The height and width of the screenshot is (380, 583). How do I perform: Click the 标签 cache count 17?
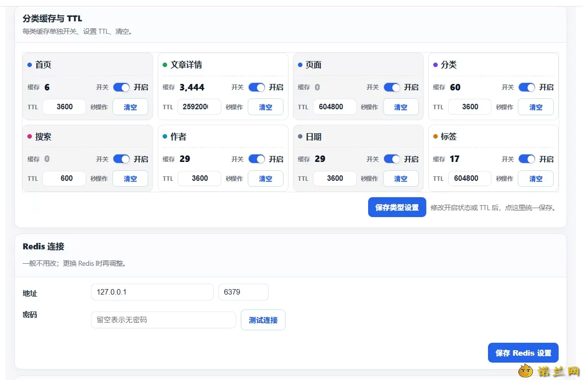[x=454, y=159]
